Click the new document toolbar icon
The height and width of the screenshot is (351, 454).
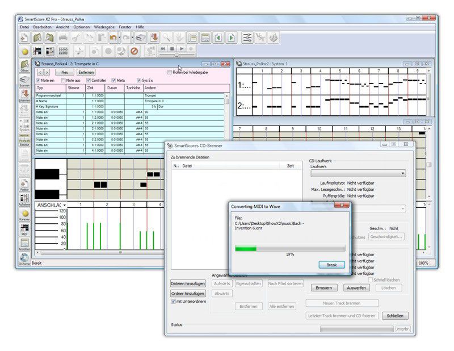click(x=24, y=37)
